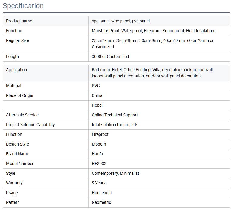Image resolution: width=231 pixels, height=210 pixels.
Task: Click the Project Solution Capability label
Action: coord(30,125)
